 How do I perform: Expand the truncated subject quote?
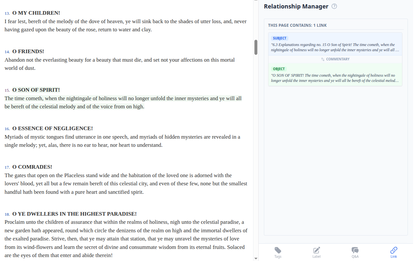click(x=335, y=47)
